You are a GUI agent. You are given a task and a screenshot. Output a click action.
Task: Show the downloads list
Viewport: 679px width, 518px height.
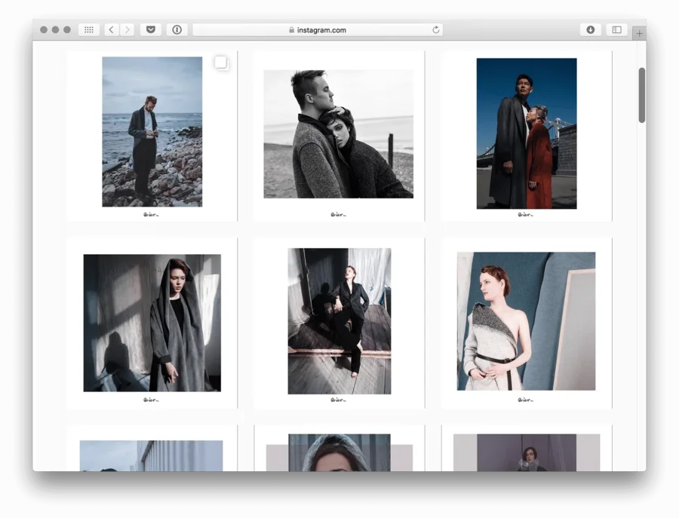coord(590,30)
